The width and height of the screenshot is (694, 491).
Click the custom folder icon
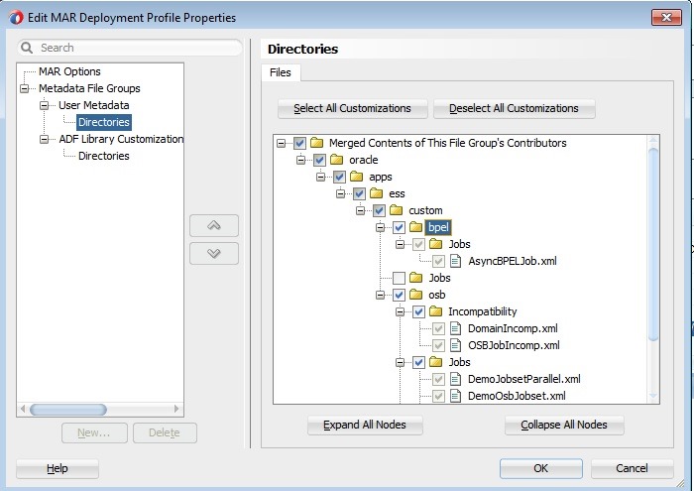[x=397, y=210]
